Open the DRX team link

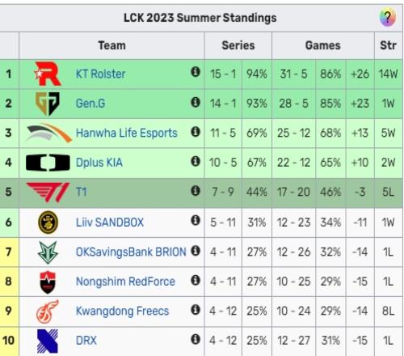click(86, 341)
